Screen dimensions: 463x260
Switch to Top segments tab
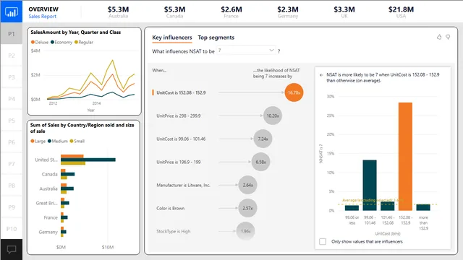click(x=216, y=38)
